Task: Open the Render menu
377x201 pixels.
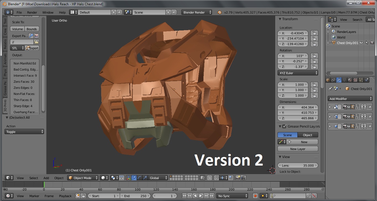Action: pyautogui.click(x=32, y=12)
